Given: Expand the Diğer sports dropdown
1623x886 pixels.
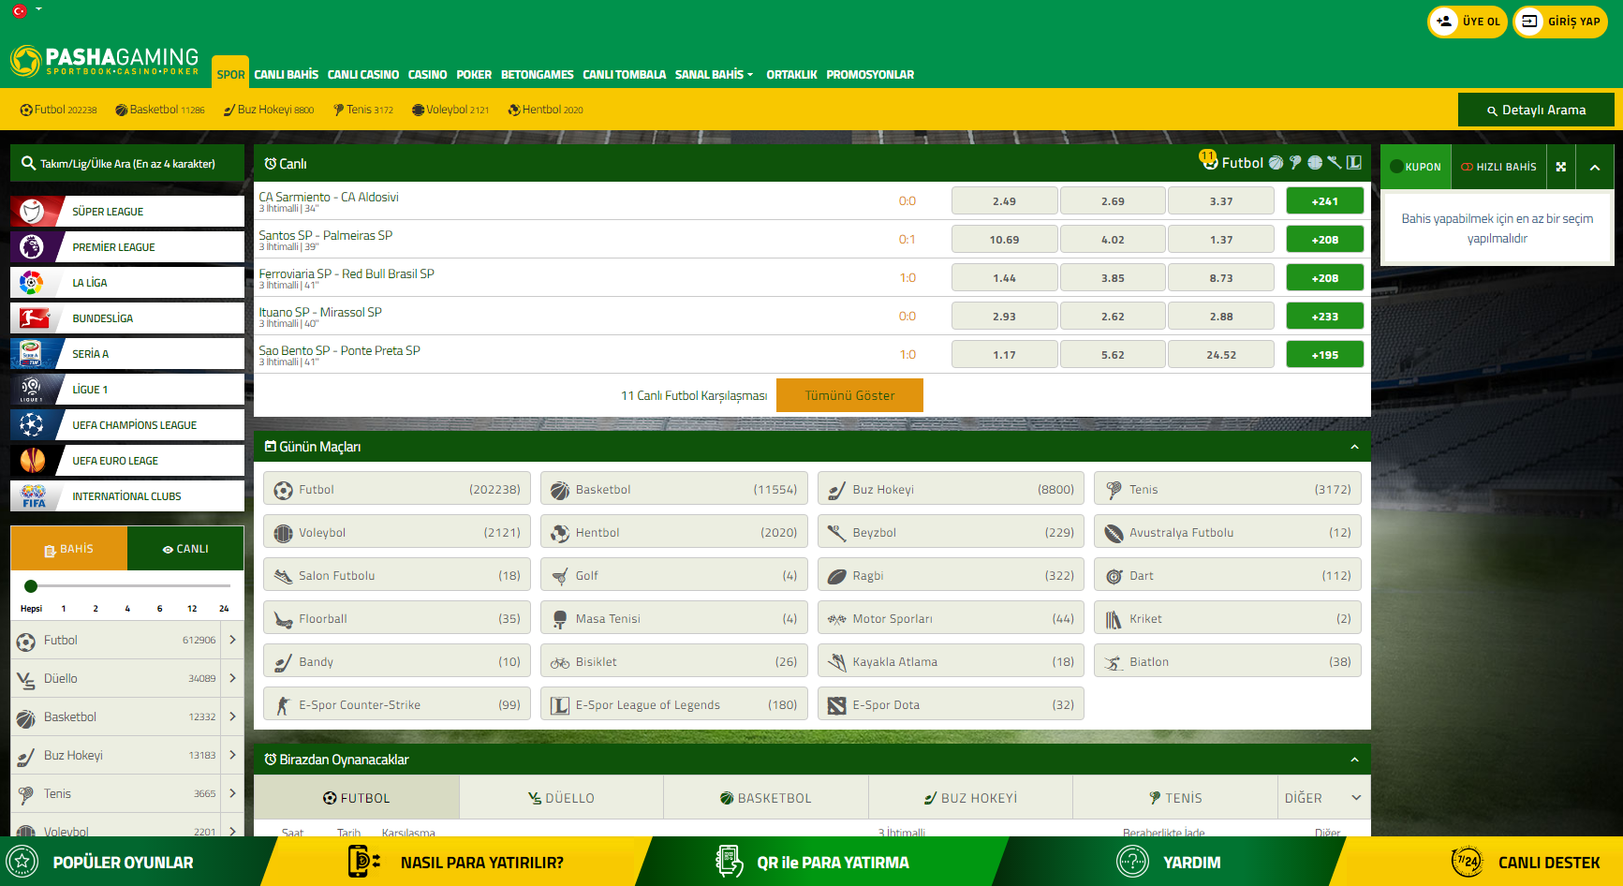Looking at the screenshot, I should tap(1356, 798).
